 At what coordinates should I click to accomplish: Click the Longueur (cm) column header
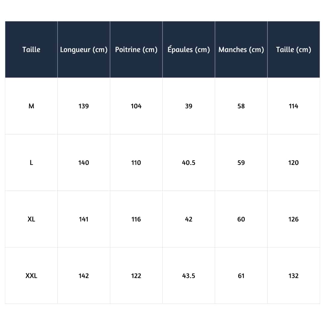point(84,50)
